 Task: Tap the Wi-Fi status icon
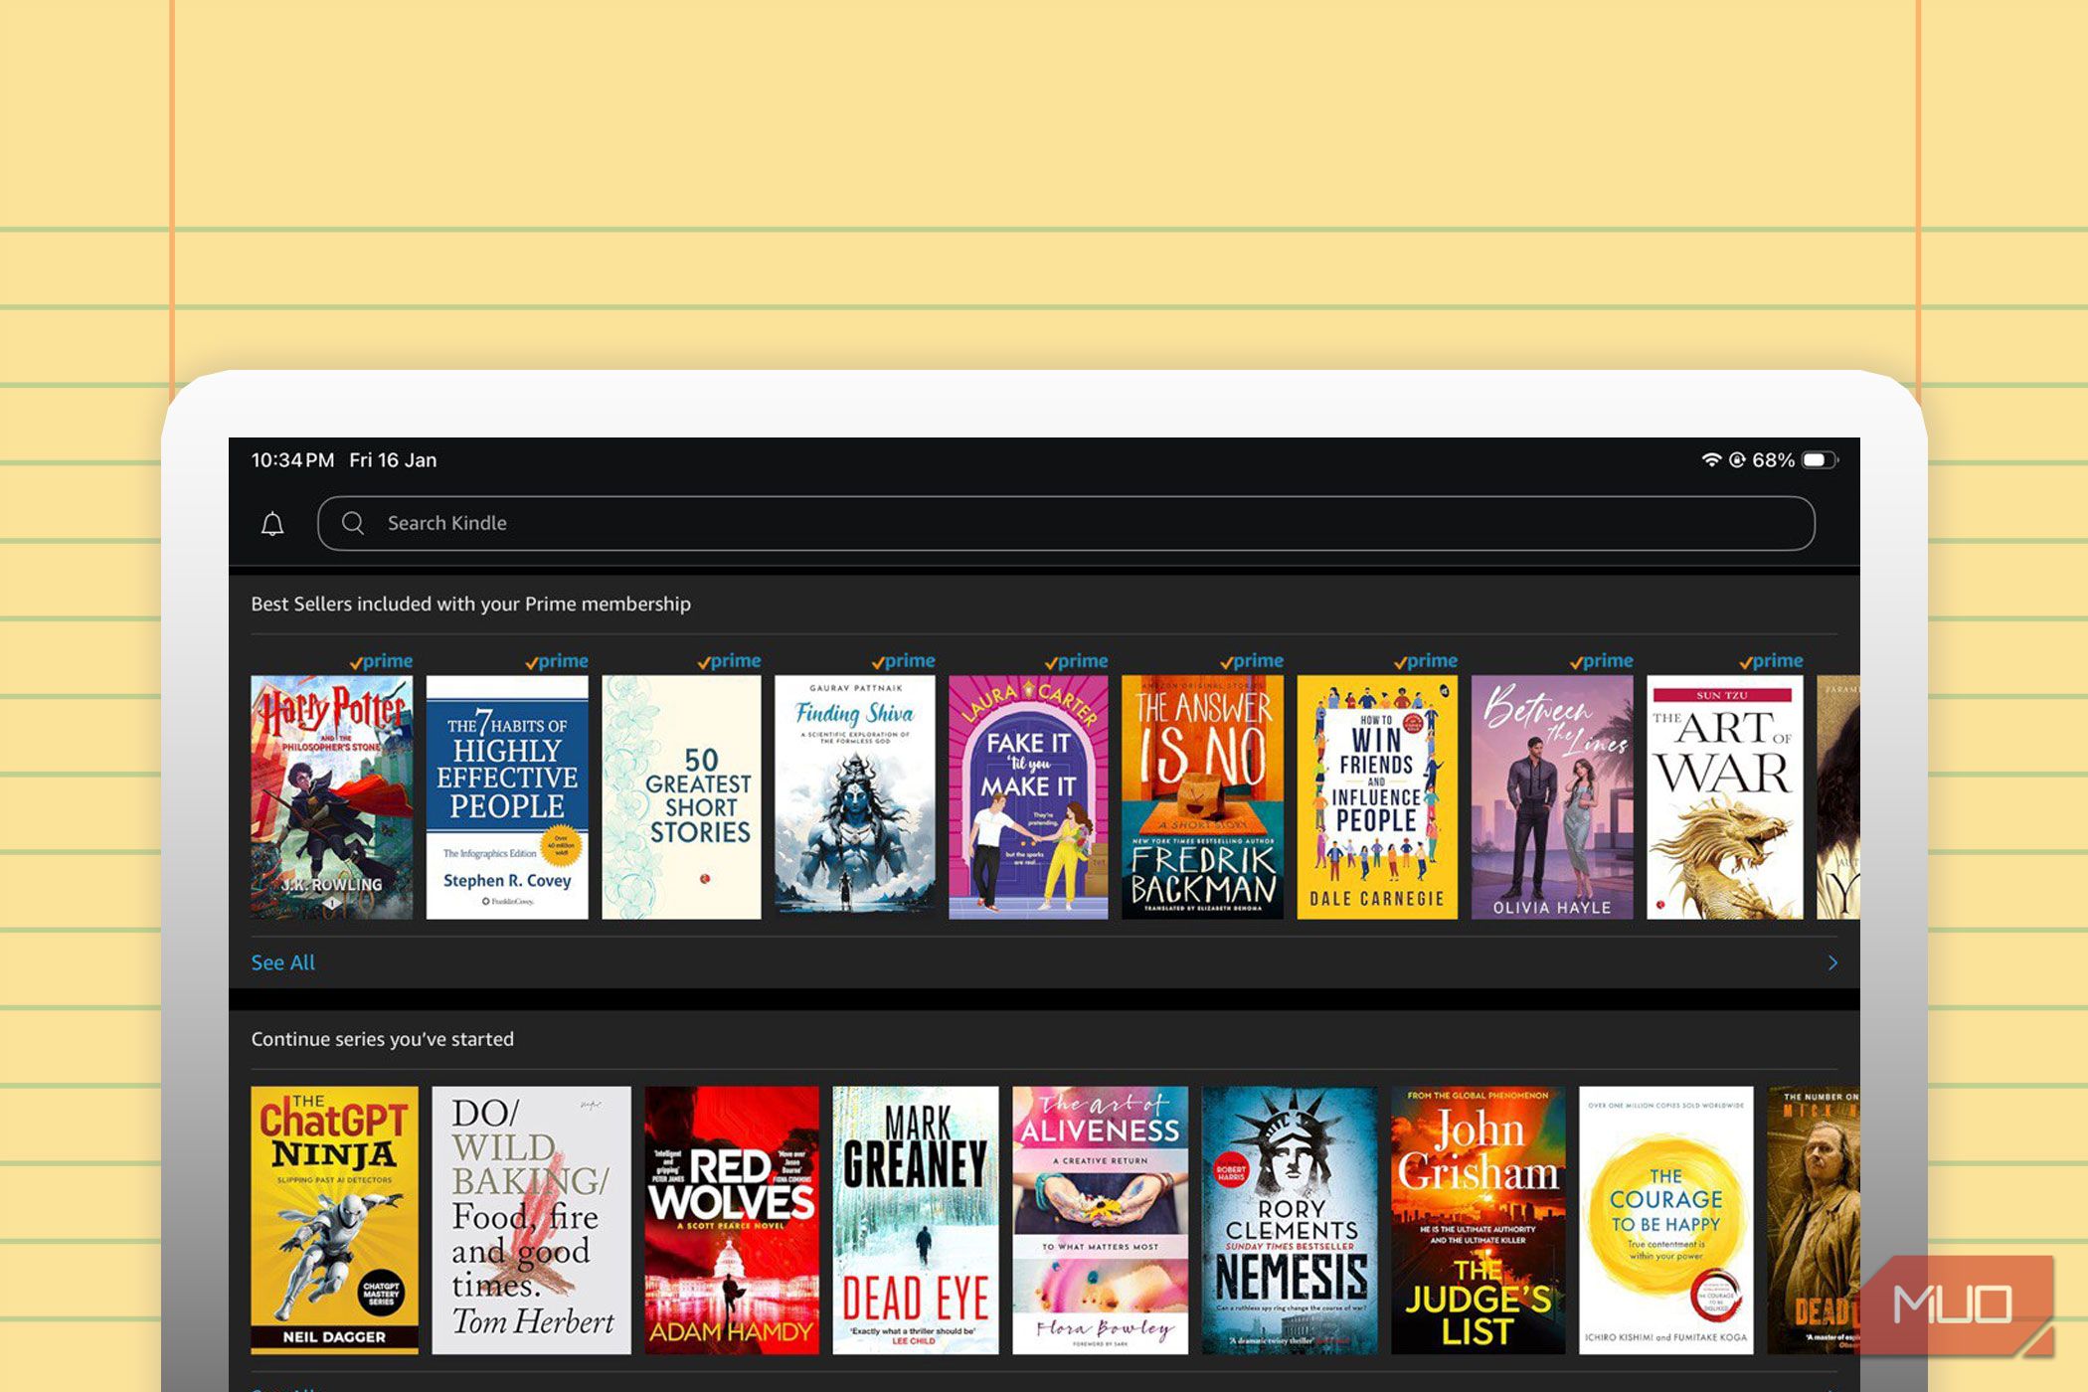[x=1712, y=459]
